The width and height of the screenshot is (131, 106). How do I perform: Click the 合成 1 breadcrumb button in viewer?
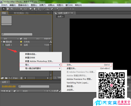pos(60,16)
